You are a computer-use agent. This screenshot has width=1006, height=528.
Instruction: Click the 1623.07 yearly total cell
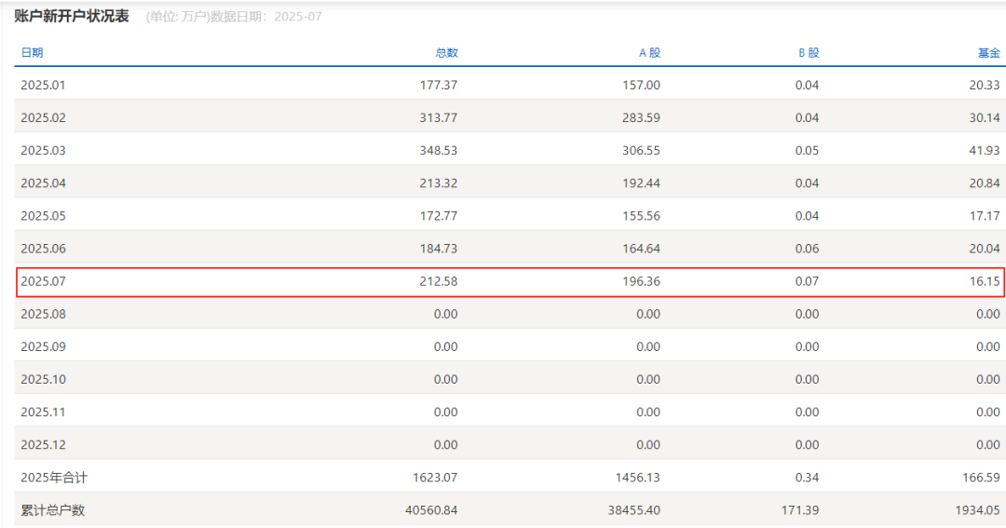pos(435,478)
